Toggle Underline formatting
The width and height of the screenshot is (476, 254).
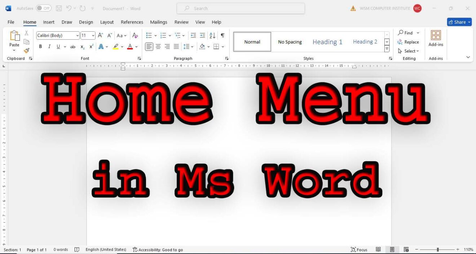pos(58,46)
